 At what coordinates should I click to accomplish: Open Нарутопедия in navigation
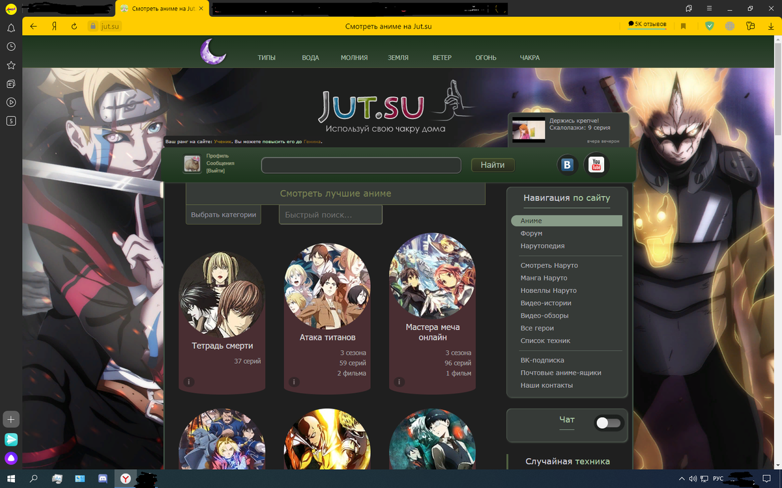click(x=542, y=246)
